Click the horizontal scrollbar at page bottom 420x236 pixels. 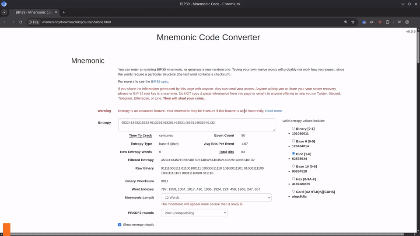click(203, 234)
